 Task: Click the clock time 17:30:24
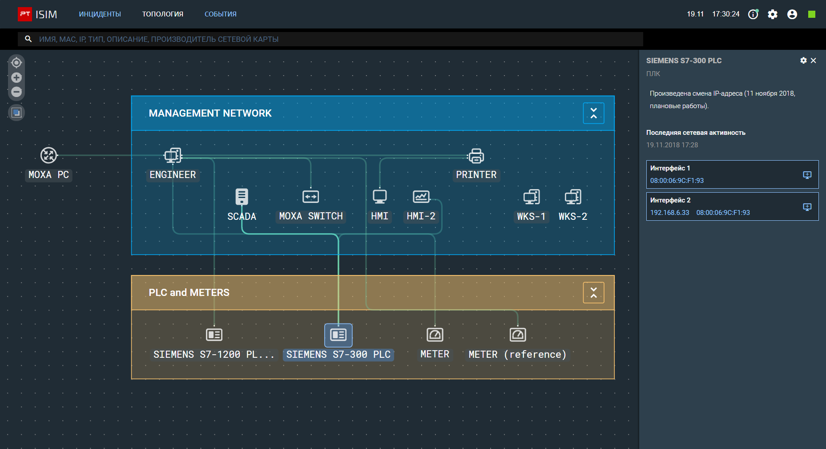(726, 14)
